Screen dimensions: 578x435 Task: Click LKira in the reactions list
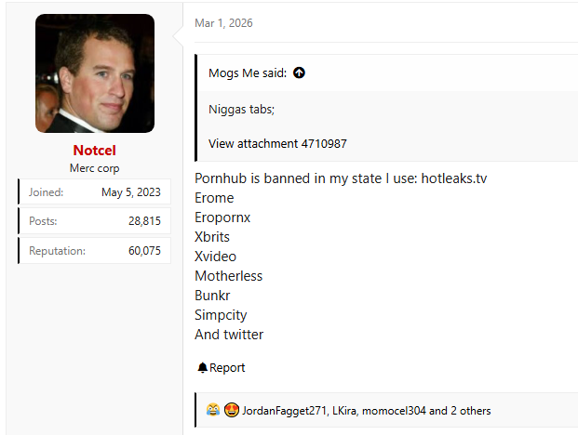coord(346,411)
